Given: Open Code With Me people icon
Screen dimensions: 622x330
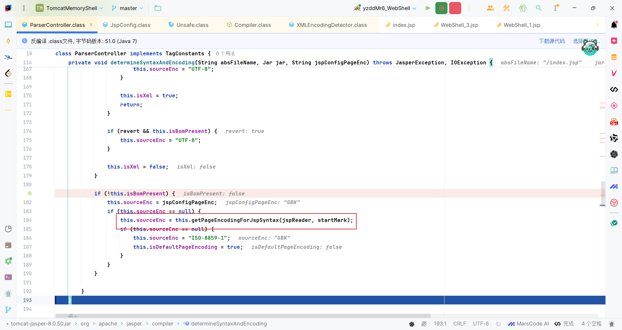Looking at the screenshot, I should pyautogui.click(x=490, y=8).
